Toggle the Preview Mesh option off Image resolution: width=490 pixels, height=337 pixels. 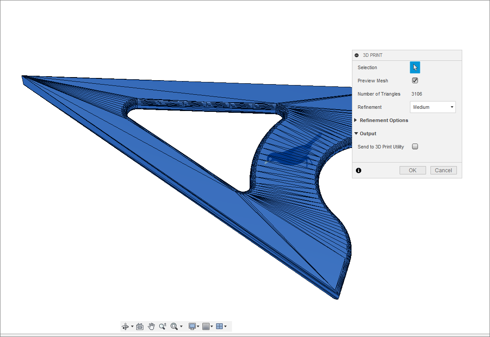point(415,80)
